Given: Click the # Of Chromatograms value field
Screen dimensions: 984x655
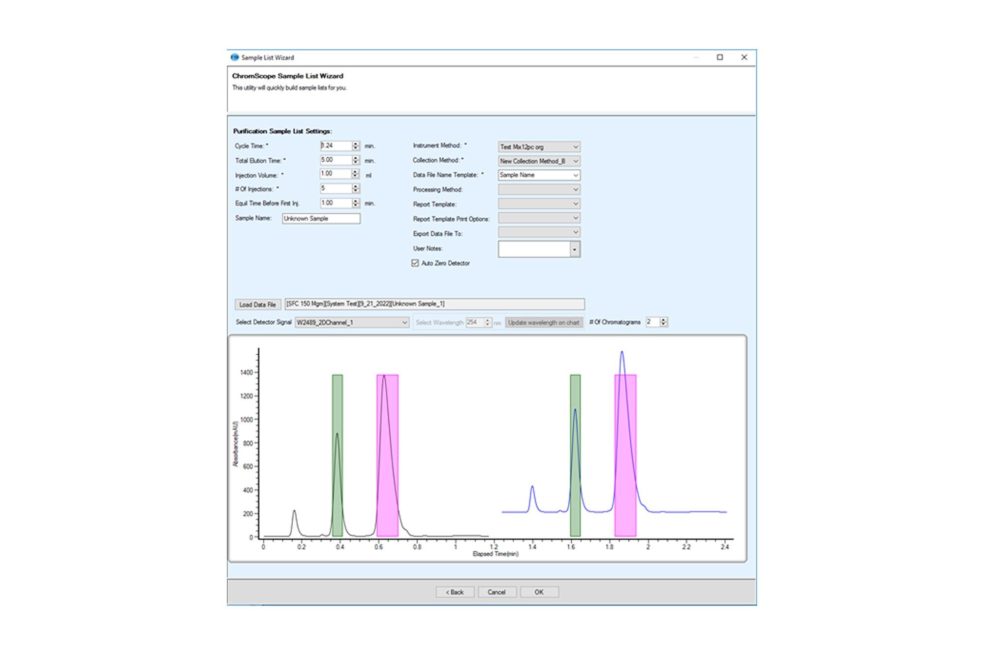Looking at the screenshot, I should pos(652,322).
